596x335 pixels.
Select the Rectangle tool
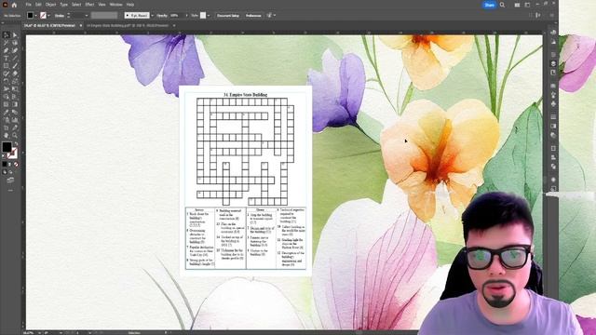[x=7, y=66]
